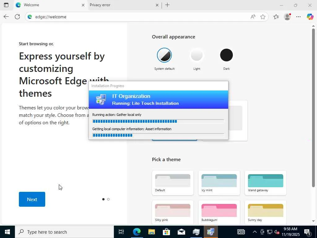This screenshot has height=238, width=317.
Task: Click the network icon in system tray
Action: [270, 232]
